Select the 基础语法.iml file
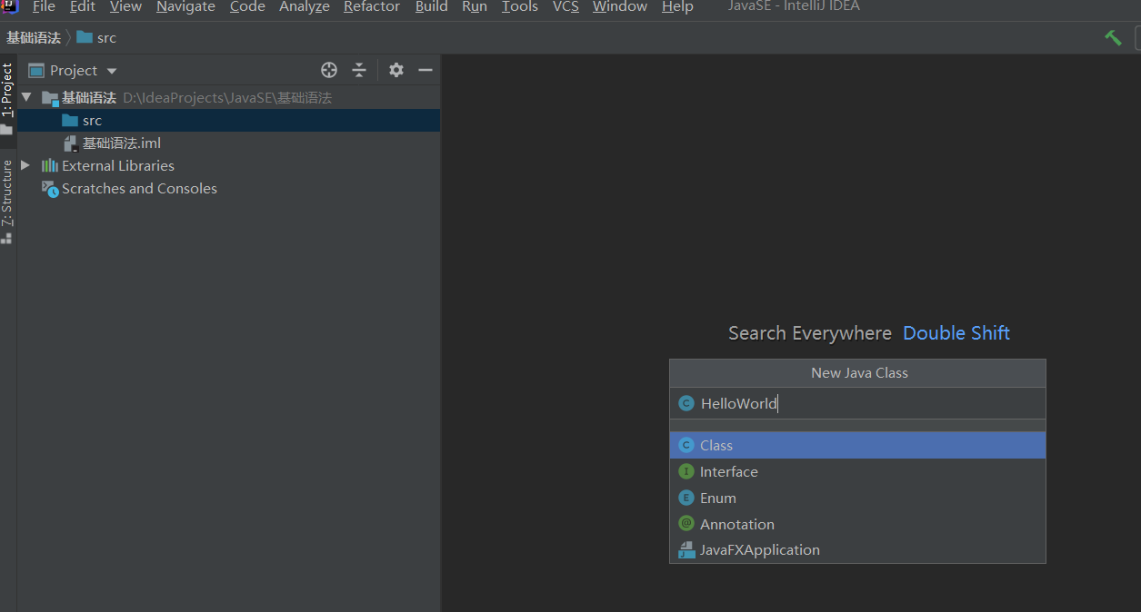1141x612 pixels. (121, 143)
